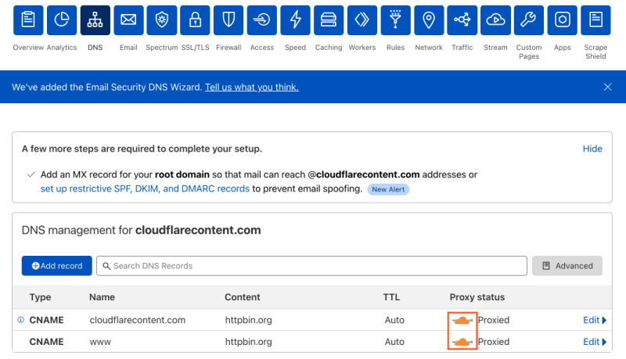Image resolution: width=626 pixels, height=359 pixels.
Task: Select the DNS network icon
Action: click(x=95, y=20)
